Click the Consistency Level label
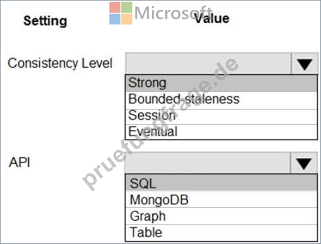This screenshot has height=244, width=321. tap(60, 63)
